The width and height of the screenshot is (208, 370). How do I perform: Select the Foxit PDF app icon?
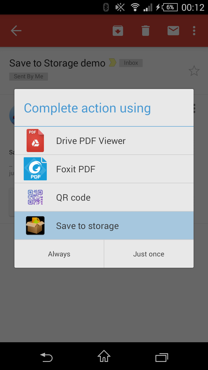tap(35, 169)
